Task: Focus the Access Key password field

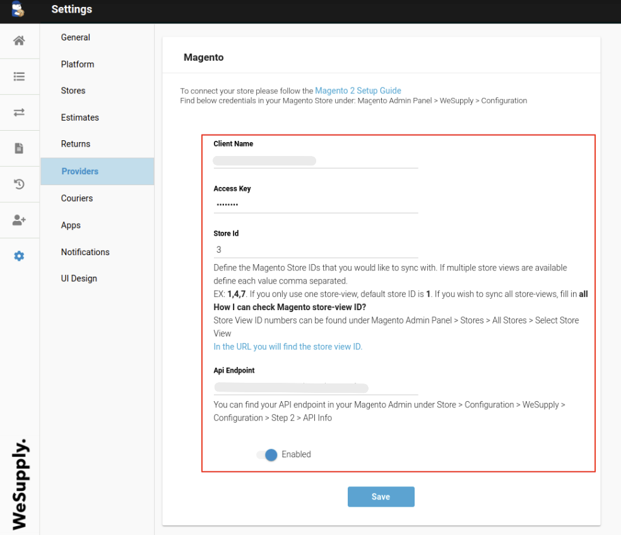Action: click(316, 205)
